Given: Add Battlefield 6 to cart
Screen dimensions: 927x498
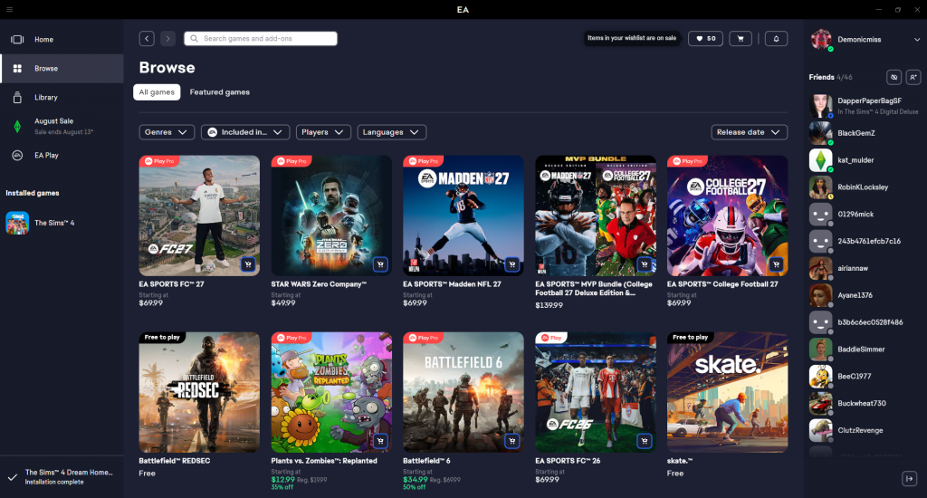Looking at the screenshot, I should [512, 441].
